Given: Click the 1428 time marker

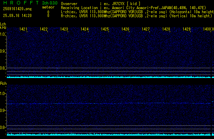Looking at the screenshot, I should pyautogui.click(x=166, y=29).
